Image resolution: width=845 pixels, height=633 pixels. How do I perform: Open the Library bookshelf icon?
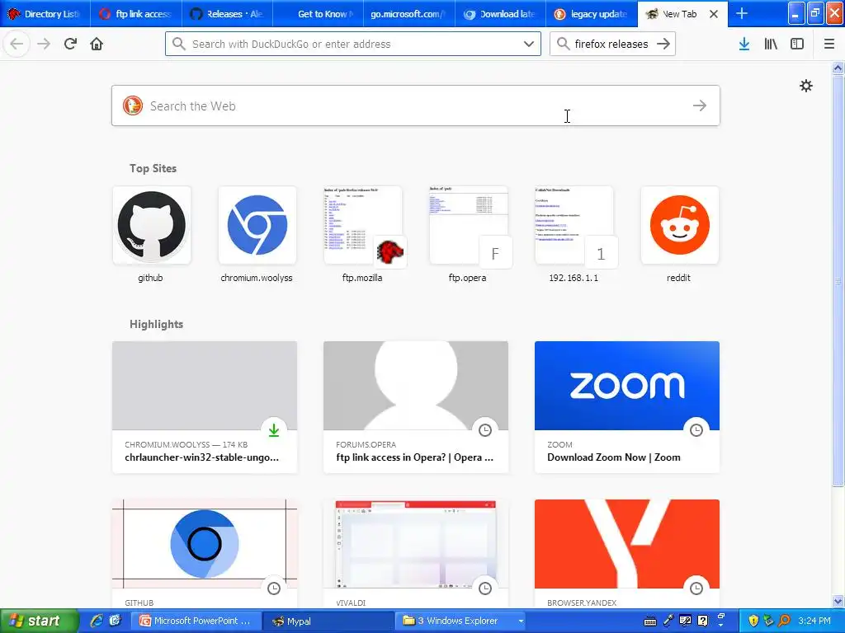[771, 44]
